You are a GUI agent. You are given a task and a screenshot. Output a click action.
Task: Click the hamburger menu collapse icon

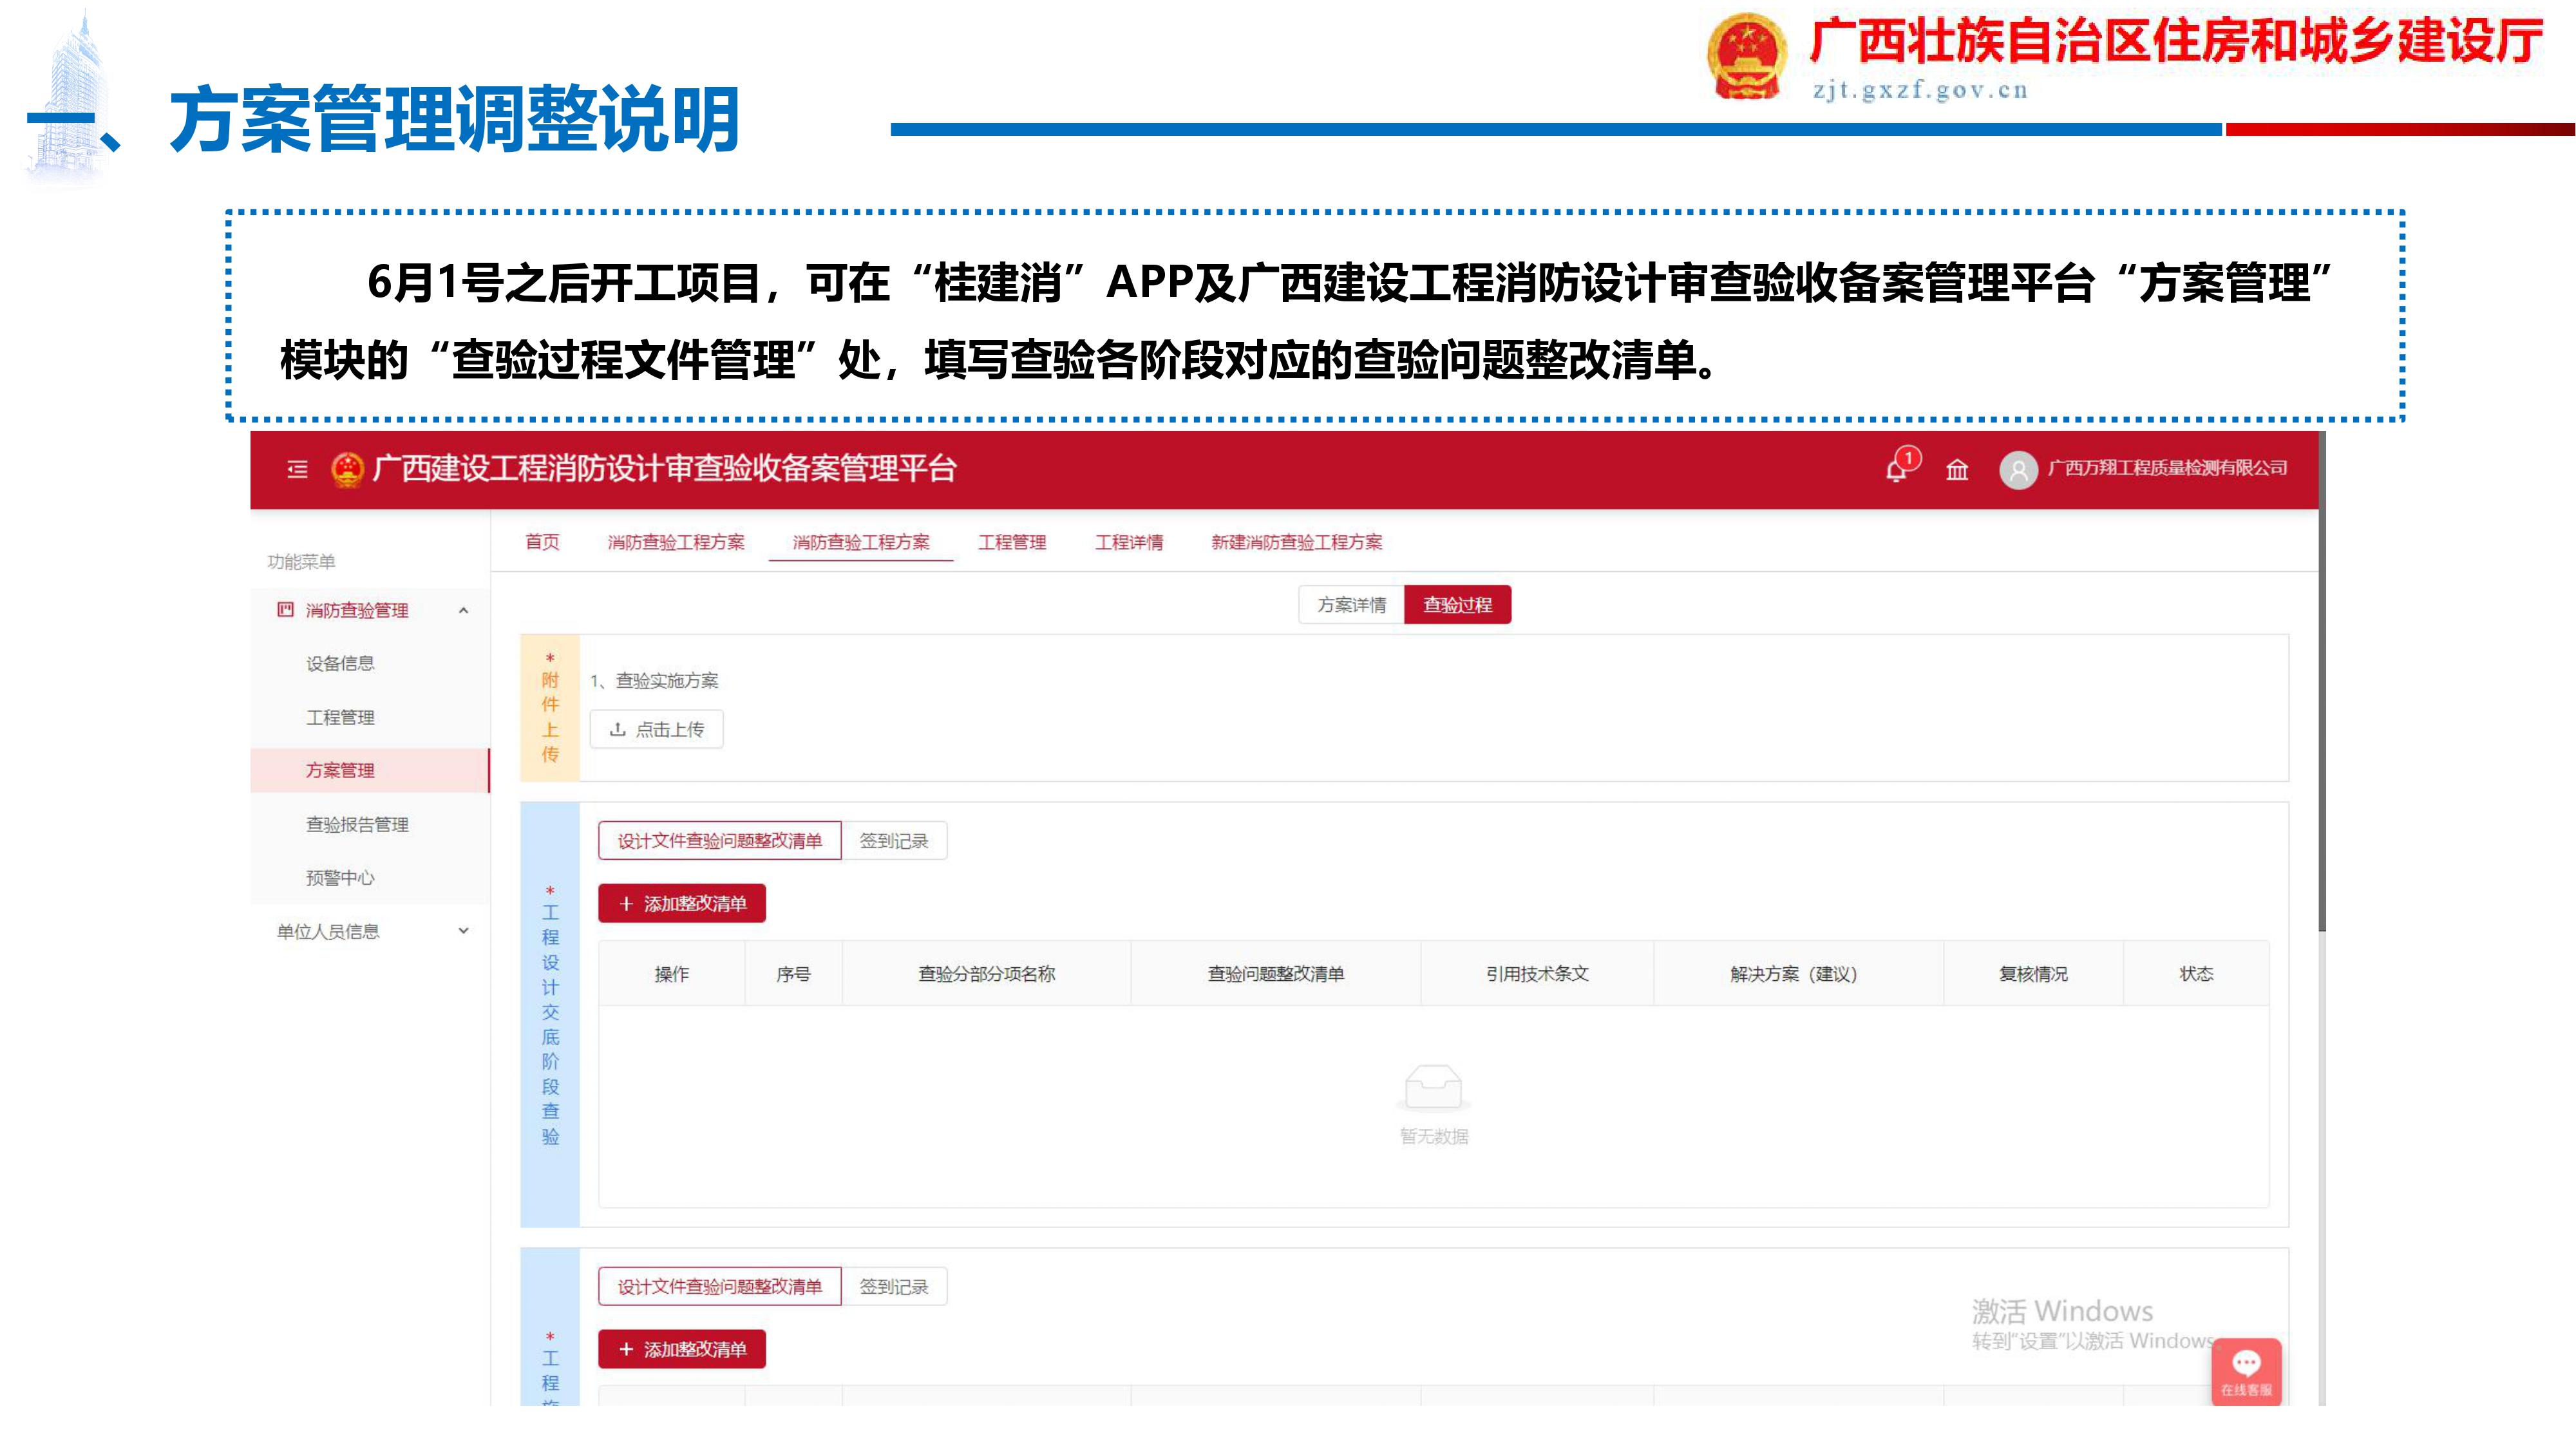(297, 469)
